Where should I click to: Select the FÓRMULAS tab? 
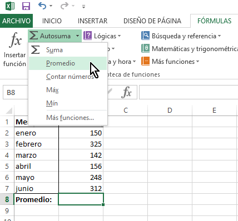tap(214, 21)
